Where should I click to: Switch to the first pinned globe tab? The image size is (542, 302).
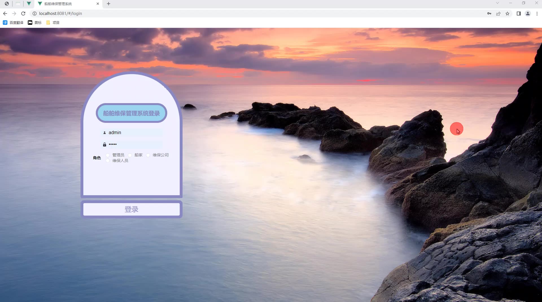click(x=7, y=4)
